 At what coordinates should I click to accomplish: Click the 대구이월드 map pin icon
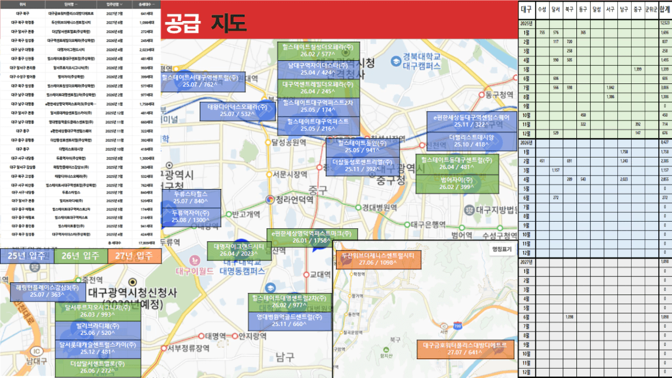coord(194,259)
